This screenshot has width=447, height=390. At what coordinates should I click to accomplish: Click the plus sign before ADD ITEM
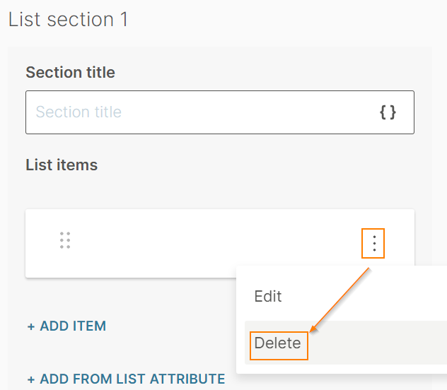coord(31,326)
